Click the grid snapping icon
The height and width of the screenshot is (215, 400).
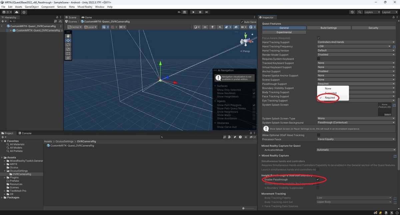click(105, 27)
